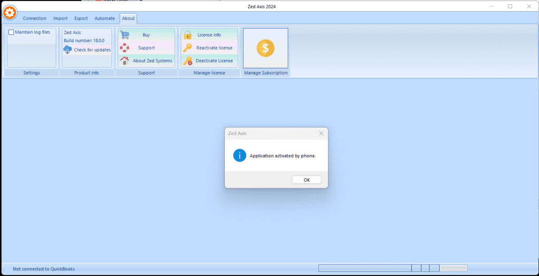This screenshot has width=539, height=276.
Task: Click the lifebuoy Support icon
Action: coord(124,48)
